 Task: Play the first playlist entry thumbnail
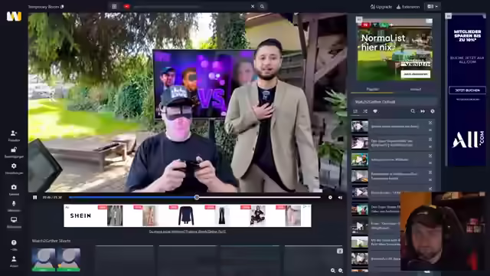(x=360, y=127)
